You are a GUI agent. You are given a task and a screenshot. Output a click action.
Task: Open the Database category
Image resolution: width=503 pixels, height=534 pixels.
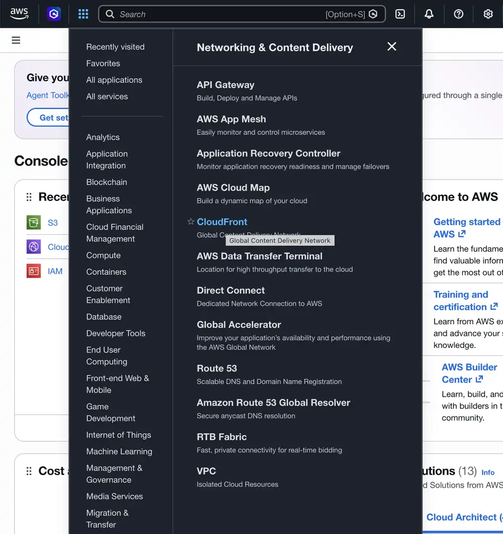104,317
